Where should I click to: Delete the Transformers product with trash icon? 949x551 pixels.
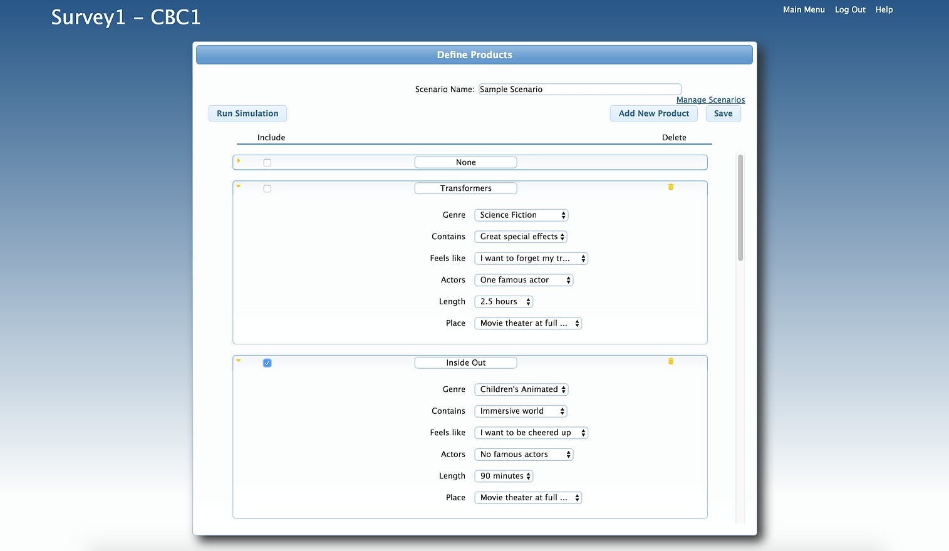click(x=671, y=187)
